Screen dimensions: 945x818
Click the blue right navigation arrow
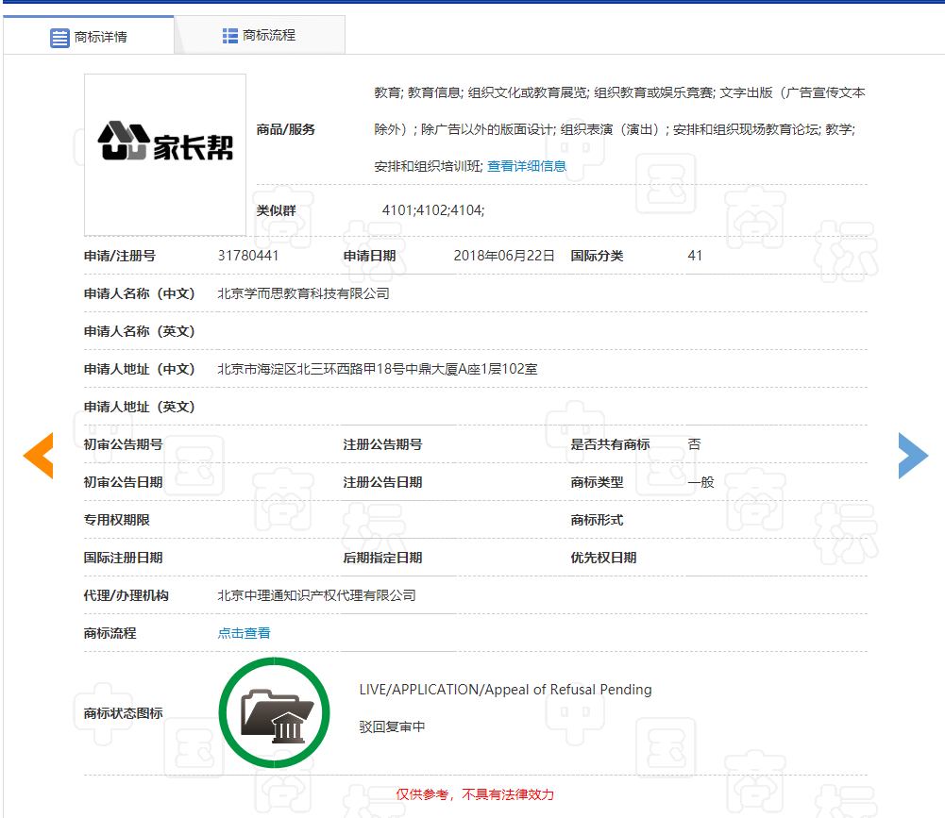coord(913,456)
